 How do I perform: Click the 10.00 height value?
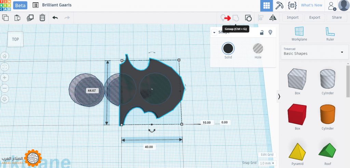(x=207, y=122)
